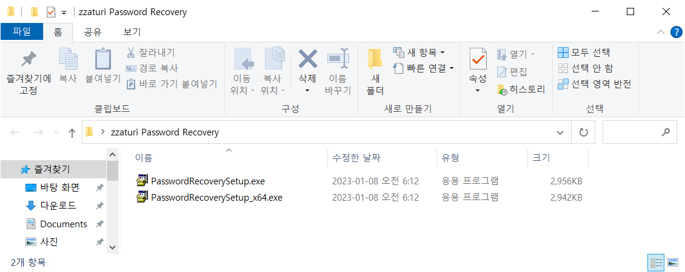The width and height of the screenshot is (685, 272).
Task: Switch to the 보기 (View) tab
Action: pos(132,32)
